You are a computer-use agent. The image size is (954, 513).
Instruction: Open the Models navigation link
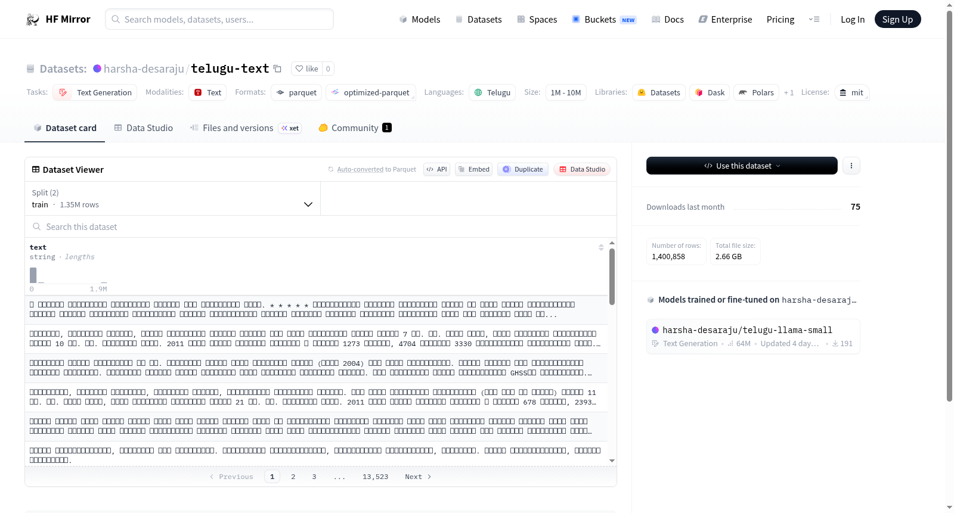click(420, 19)
